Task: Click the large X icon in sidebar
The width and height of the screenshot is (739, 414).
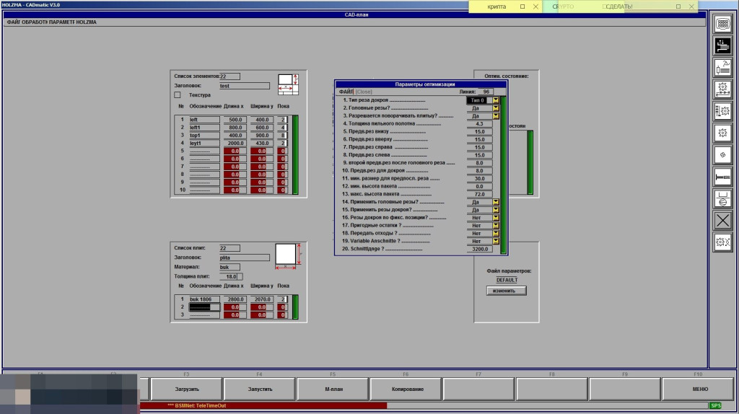Action: click(722, 220)
